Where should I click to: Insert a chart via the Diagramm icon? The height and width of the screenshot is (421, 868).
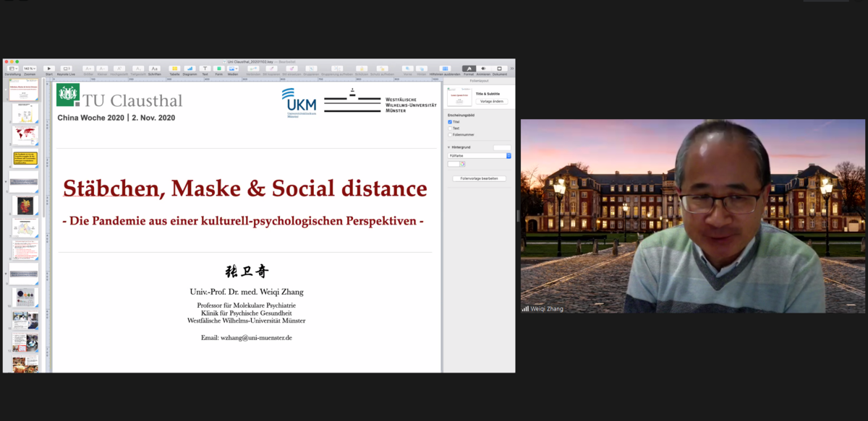coord(190,69)
